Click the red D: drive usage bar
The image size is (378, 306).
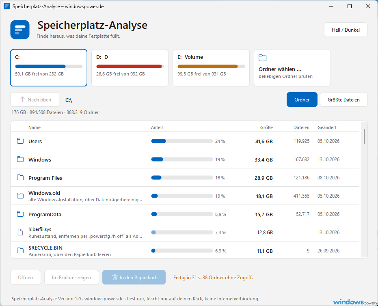point(130,66)
